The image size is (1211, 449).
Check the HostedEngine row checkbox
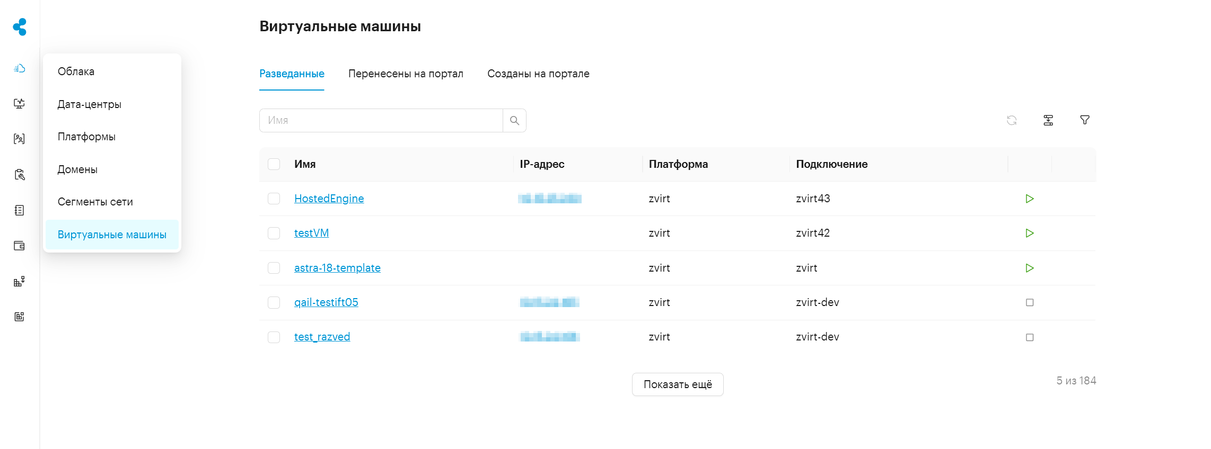click(274, 199)
